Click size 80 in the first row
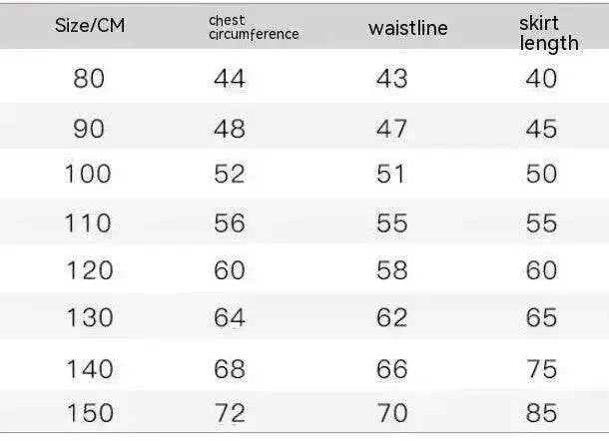Viewport: 609px width, 441px height. (89, 79)
